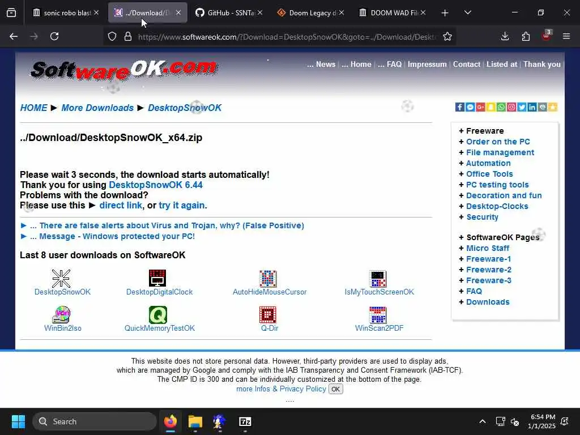Go back to previous page
The width and height of the screenshot is (580, 435).
tap(14, 36)
